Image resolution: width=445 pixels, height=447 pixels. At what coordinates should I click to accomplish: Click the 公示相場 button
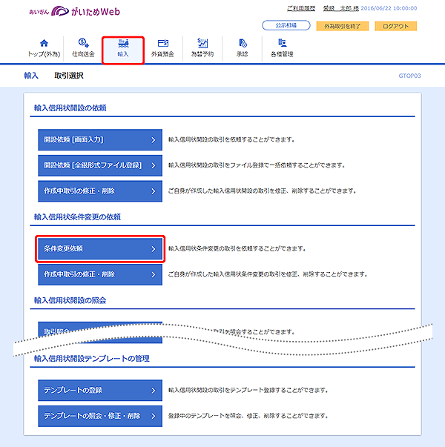(x=286, y=25)
